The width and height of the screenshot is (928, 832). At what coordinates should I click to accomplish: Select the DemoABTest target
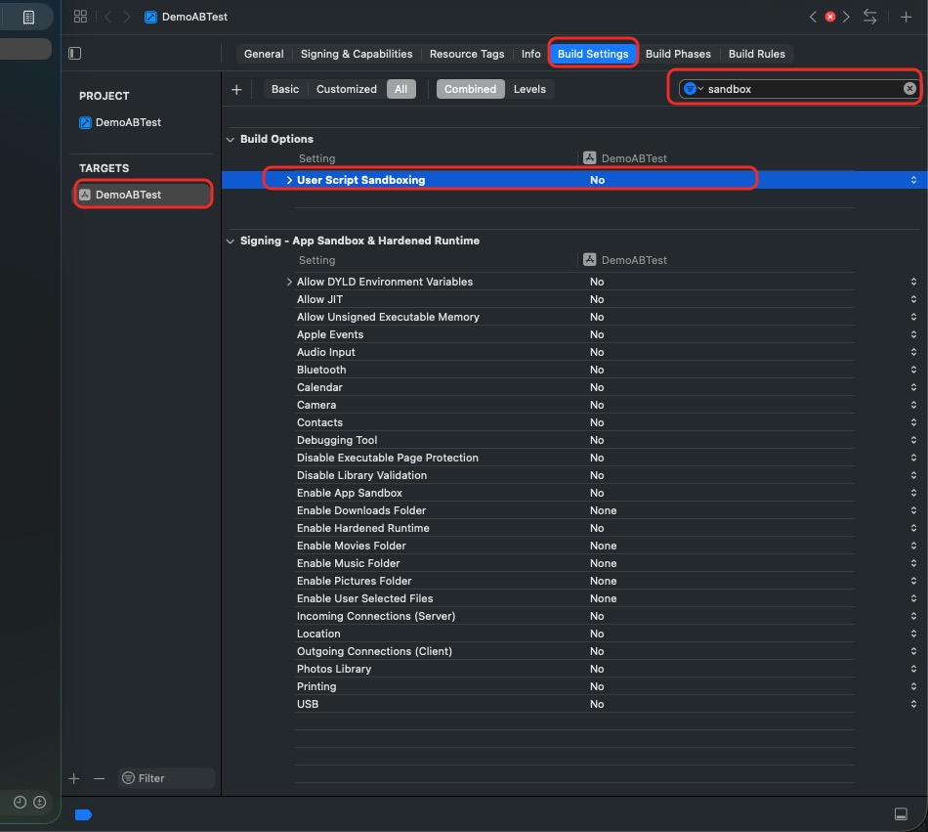click(x=143, y=195)
